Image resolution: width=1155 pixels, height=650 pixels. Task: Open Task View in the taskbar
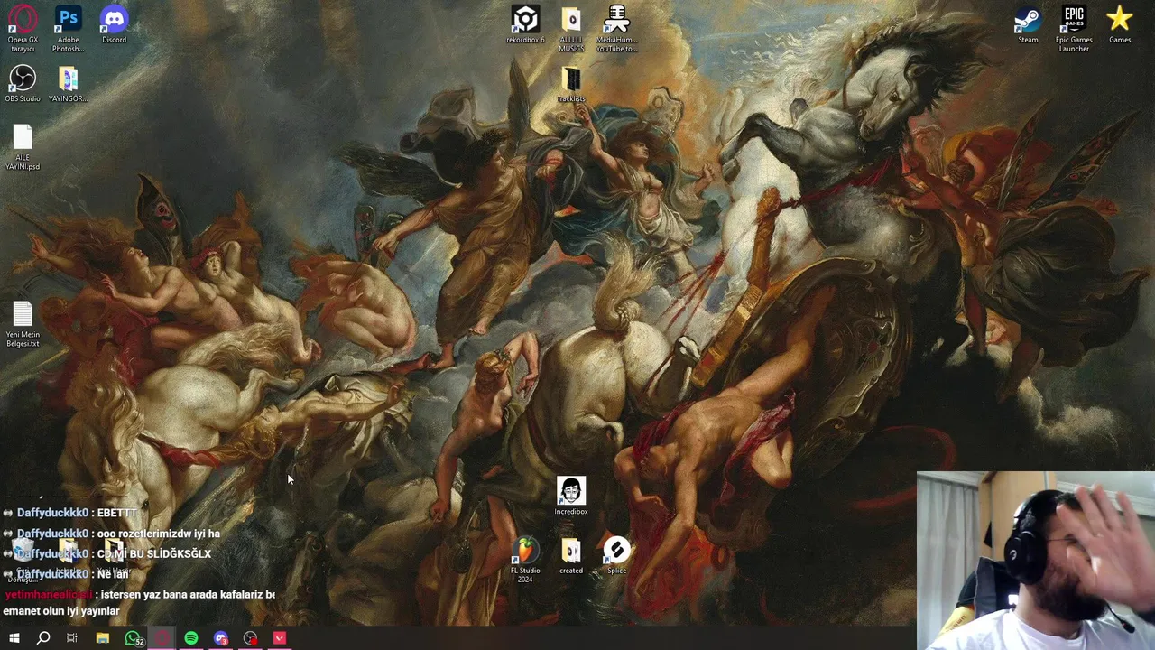tap(72, 638)
